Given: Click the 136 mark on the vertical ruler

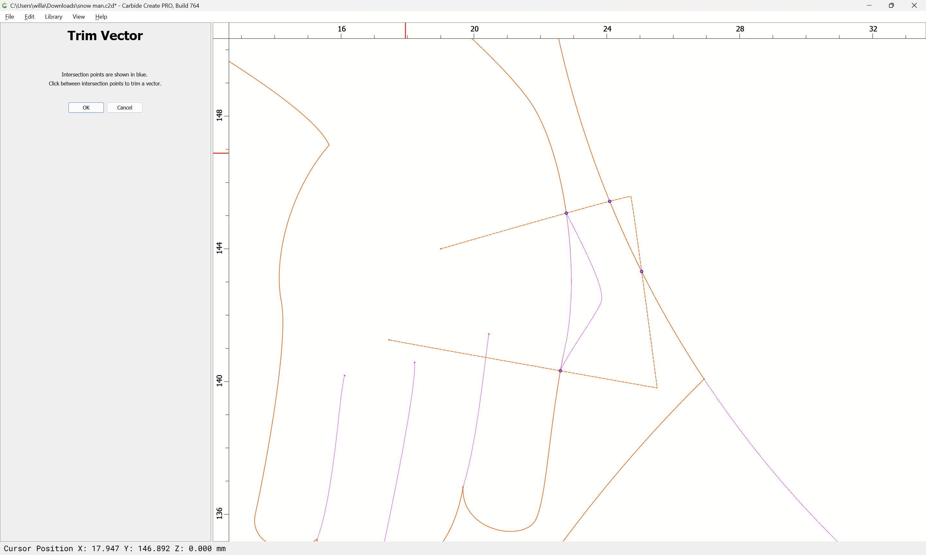Looking at the screenshot, I should pos(219,514).
